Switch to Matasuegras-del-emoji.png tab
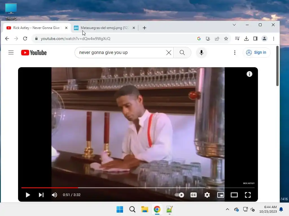The width and height of the screenshot is (289, 216). (104, 28)
